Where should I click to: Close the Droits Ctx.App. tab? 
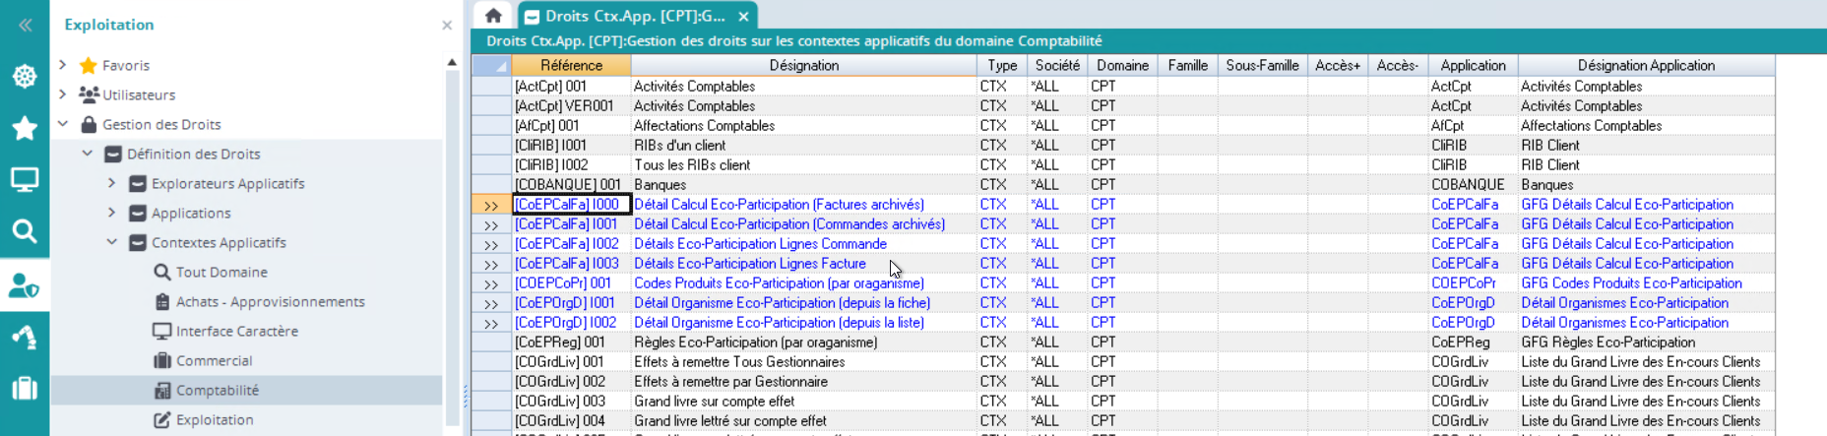coord(743,17)
